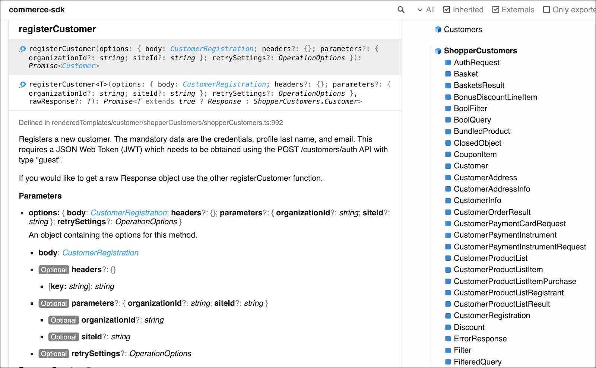Navigate to AuthRequest in sidebar
This screenshot has height=368, width=596.
coord(476,63)
